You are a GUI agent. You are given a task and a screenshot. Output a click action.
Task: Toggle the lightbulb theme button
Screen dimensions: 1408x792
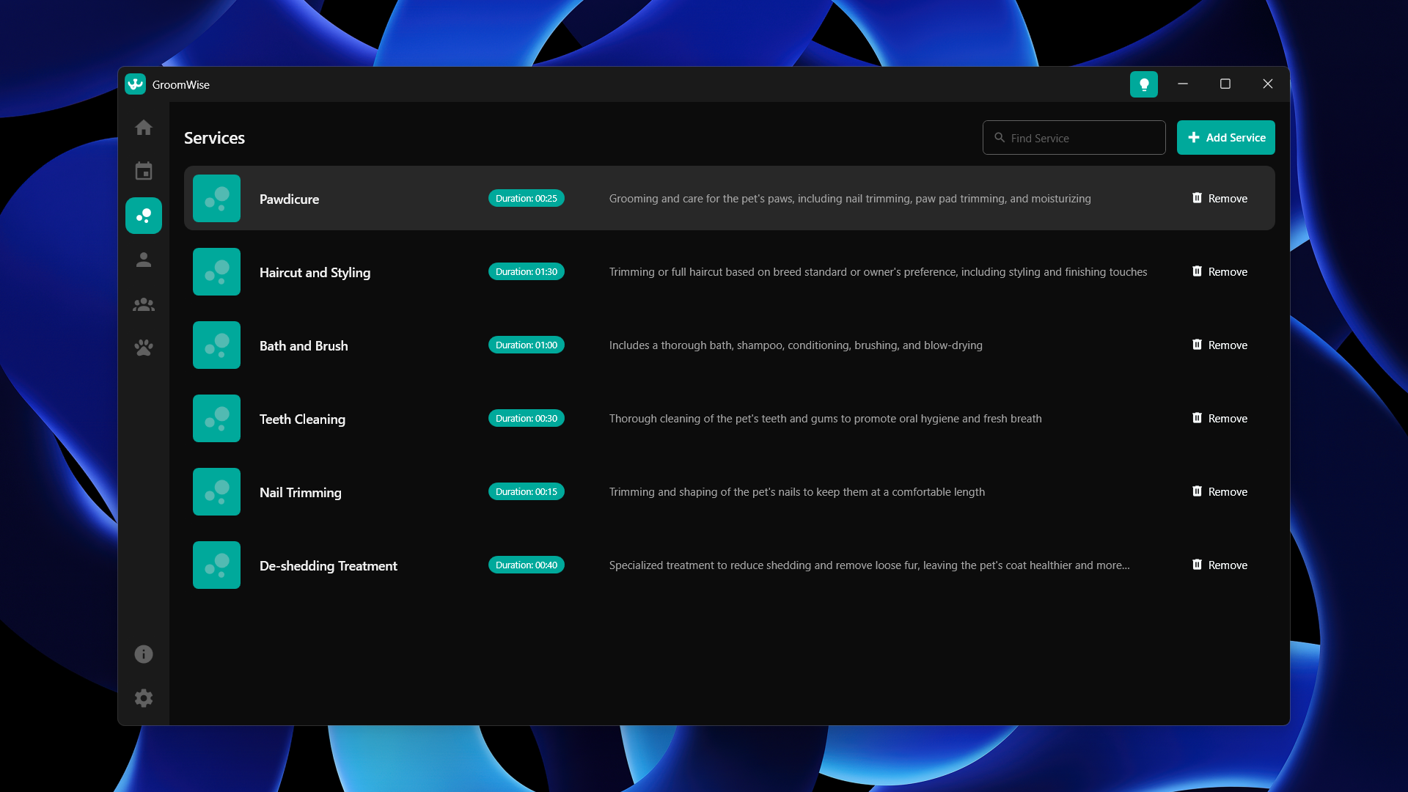(1143, 84)
